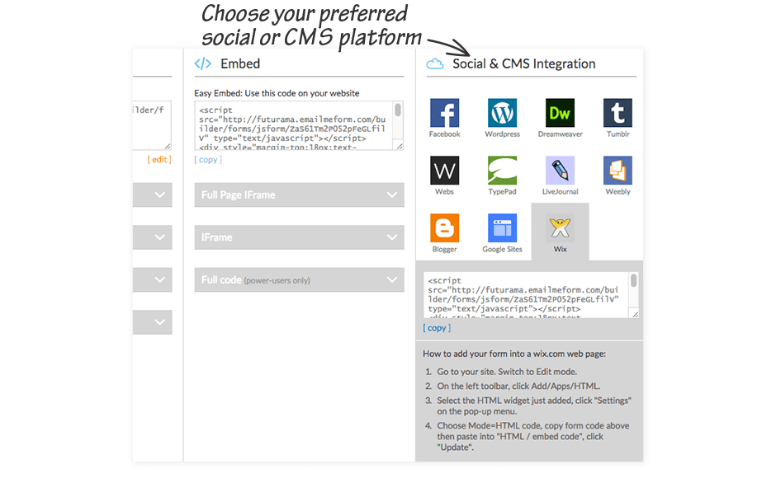Screen dimensions: 776x478
Task: Select the LiveJournal pencil icon
Action: pyautogui.click(x=561, y=171)
